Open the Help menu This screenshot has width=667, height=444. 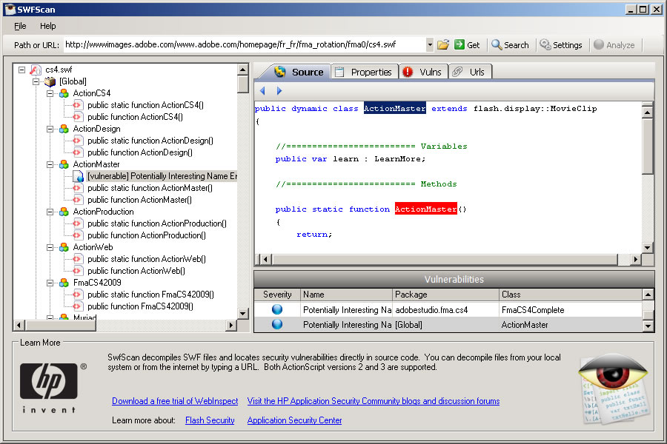[47, 26]
